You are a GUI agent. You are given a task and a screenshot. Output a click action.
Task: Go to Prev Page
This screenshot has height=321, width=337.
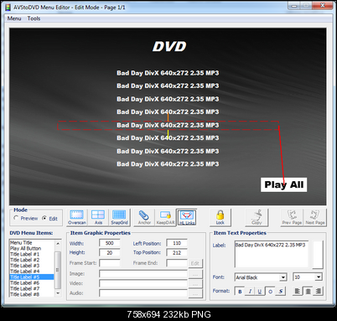[292, 217]
